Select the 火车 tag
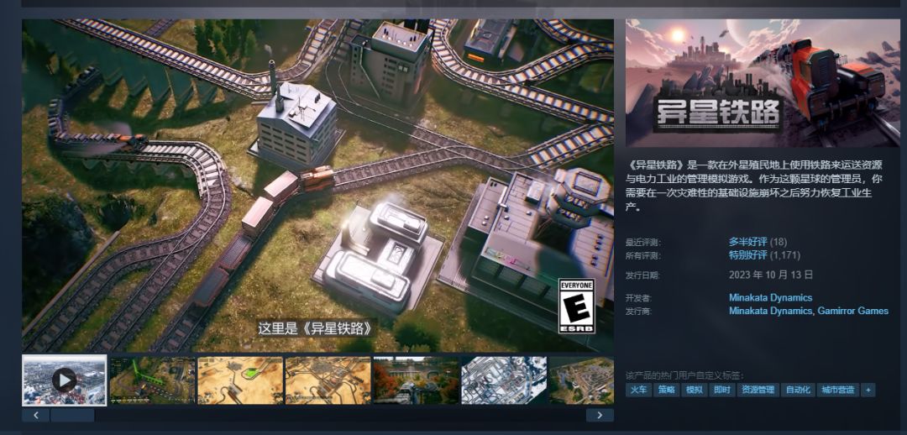 coord(638,390)
